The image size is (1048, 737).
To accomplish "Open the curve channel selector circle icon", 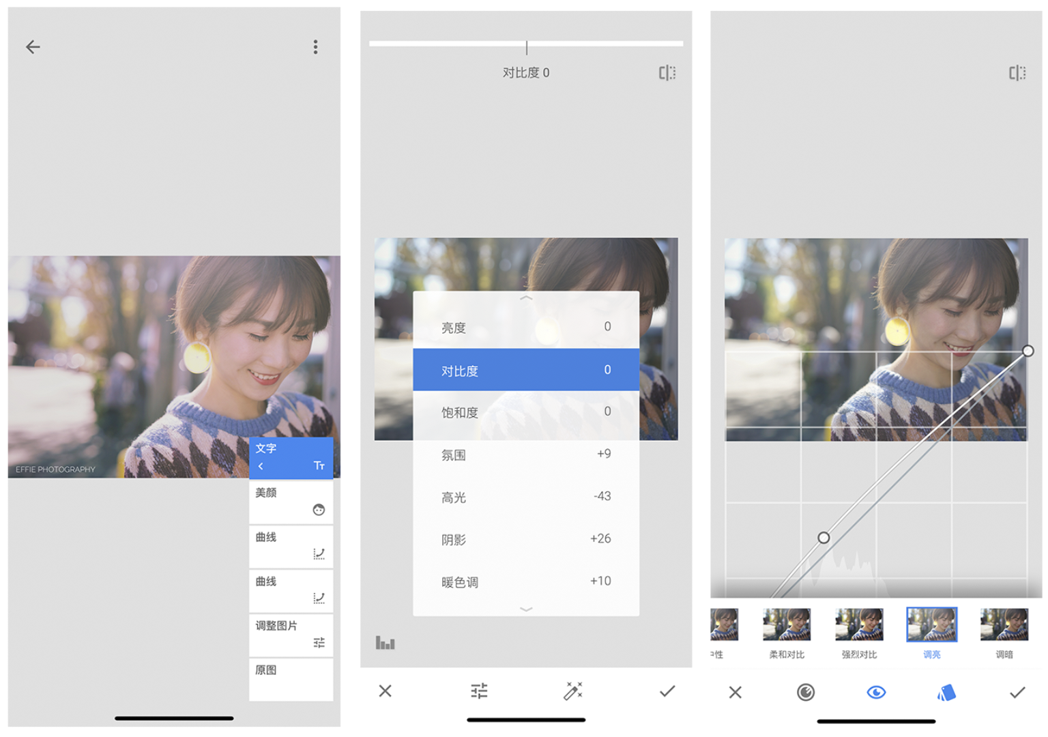I will pyautogui.click(x=805, y=693).
